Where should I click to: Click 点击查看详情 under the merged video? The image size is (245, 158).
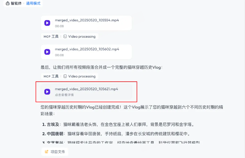(x=64, y=95)
